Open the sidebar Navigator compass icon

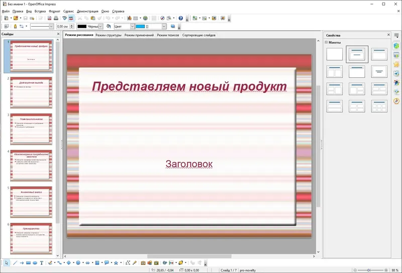point(396,101)
